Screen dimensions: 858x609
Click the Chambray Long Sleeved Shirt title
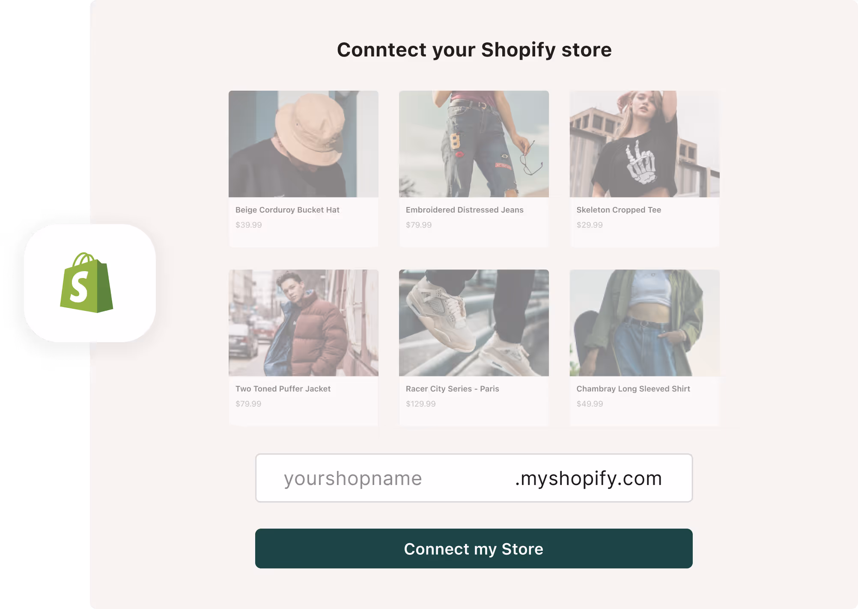pyautogui.click(x=633, y=389)
